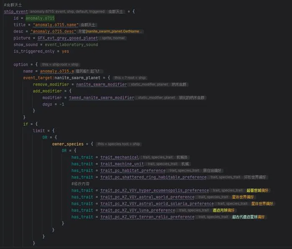This screenshot has width=292, height=249.
Task: Click the event_target:nanite_swarm_planet scope
Action: click(66, 78)
